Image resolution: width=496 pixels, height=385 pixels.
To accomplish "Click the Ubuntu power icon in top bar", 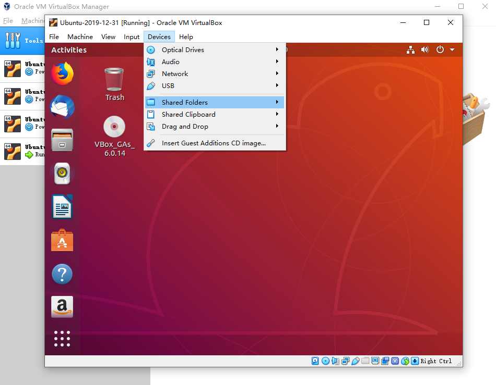I will [440, 49].
